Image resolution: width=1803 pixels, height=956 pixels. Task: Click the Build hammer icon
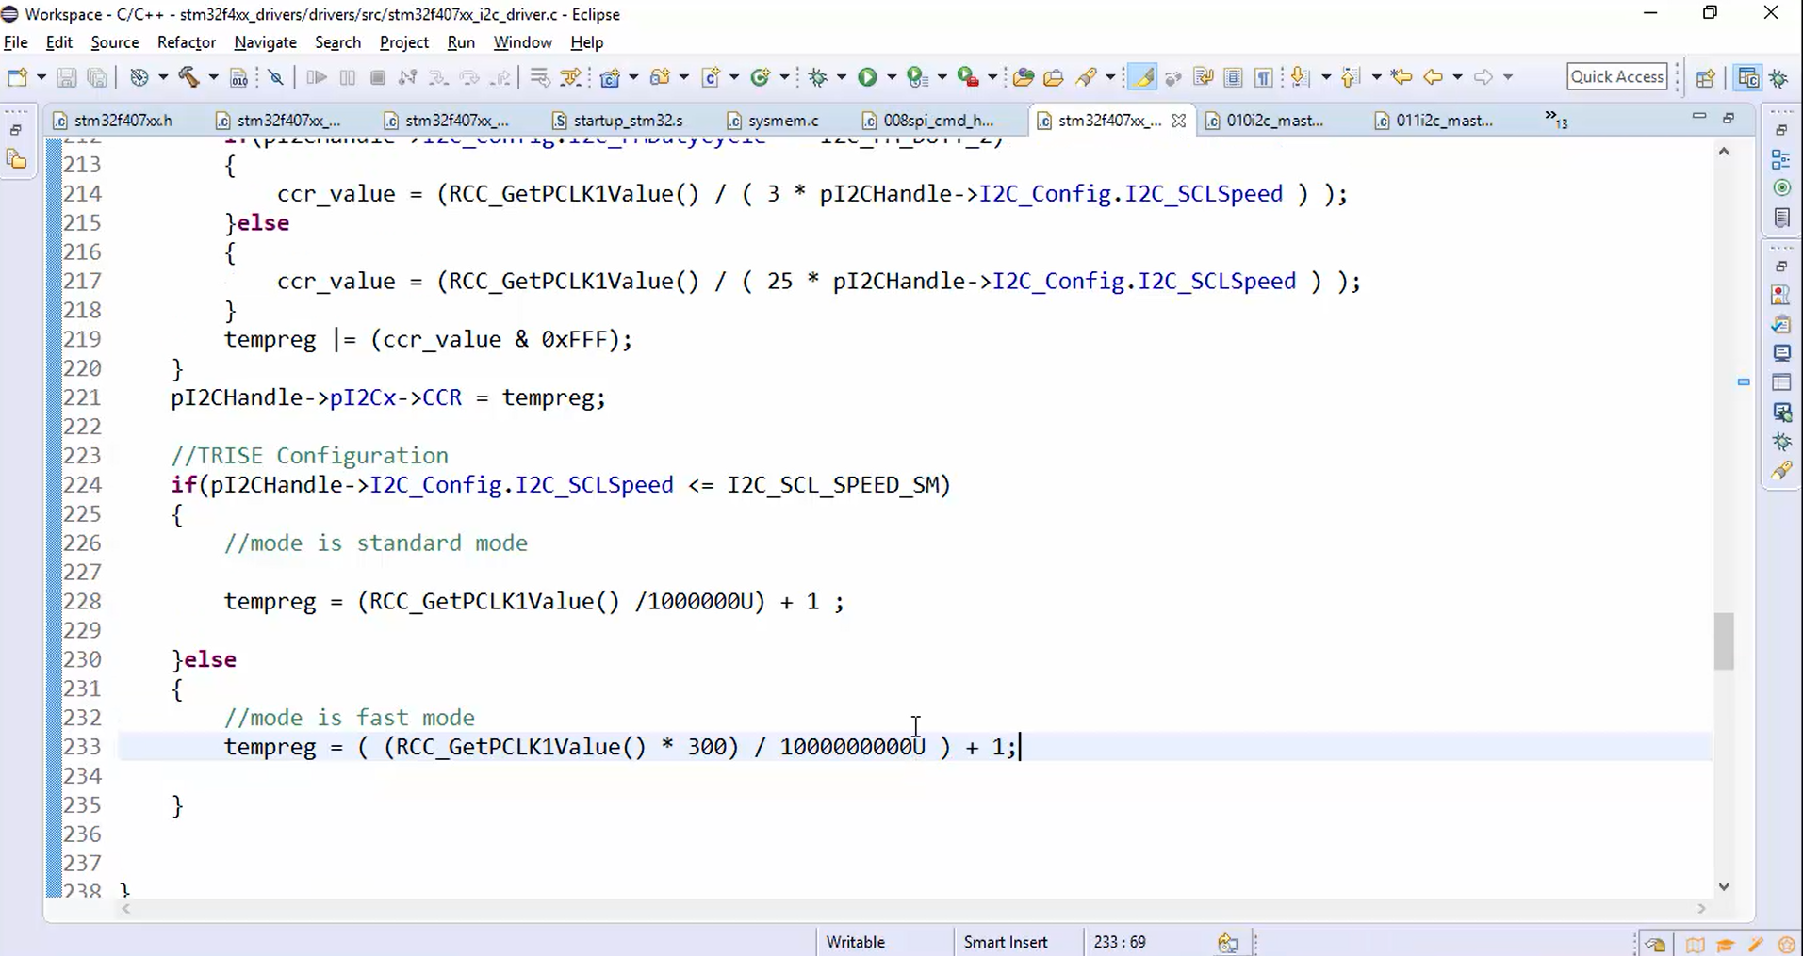coord(188,77)
